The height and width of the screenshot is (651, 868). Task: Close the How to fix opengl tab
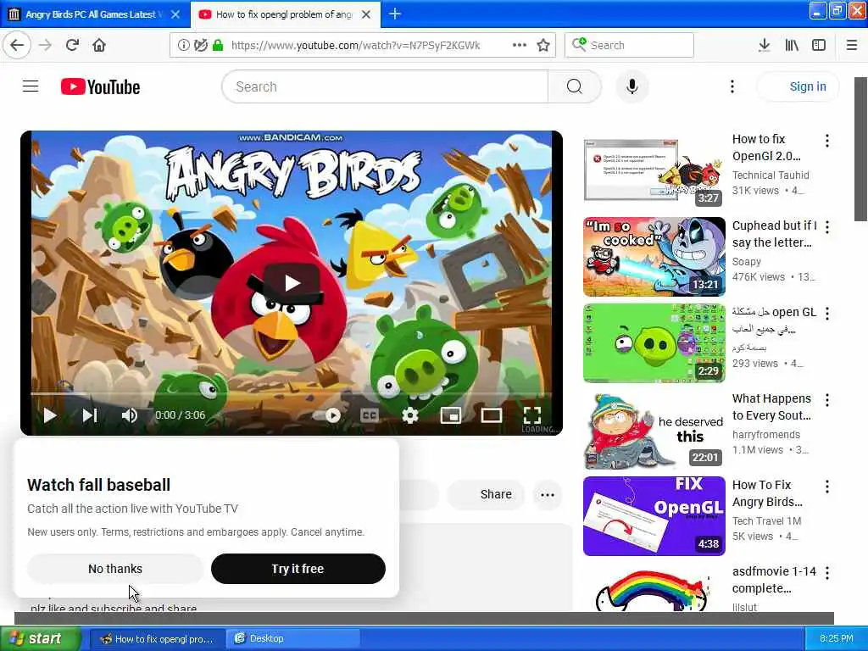366,14
